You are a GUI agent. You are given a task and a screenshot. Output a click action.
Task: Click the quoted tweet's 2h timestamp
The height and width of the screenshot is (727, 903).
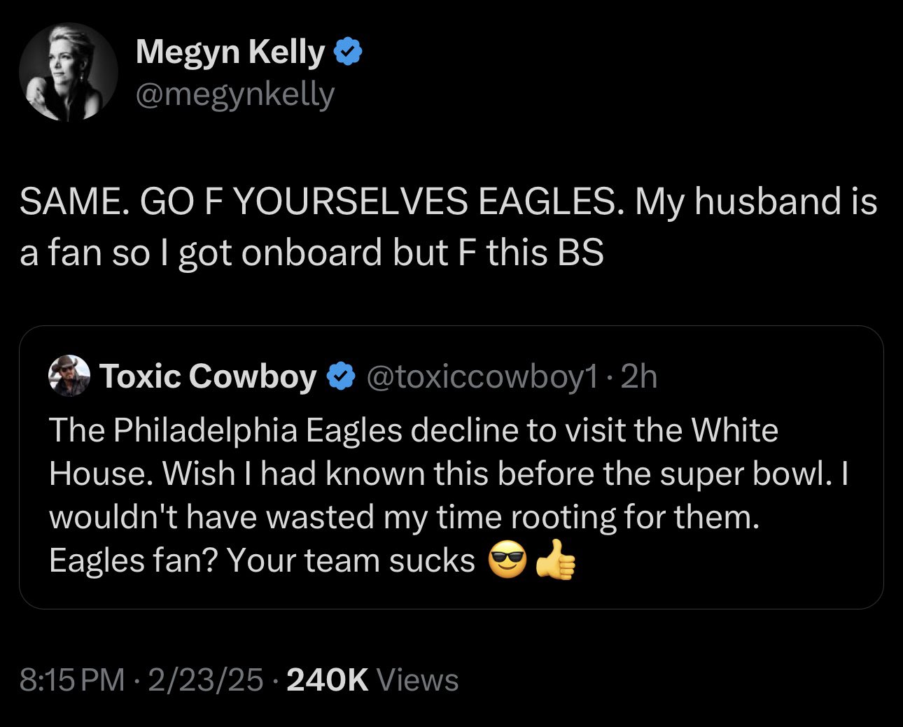pos(639,377)
